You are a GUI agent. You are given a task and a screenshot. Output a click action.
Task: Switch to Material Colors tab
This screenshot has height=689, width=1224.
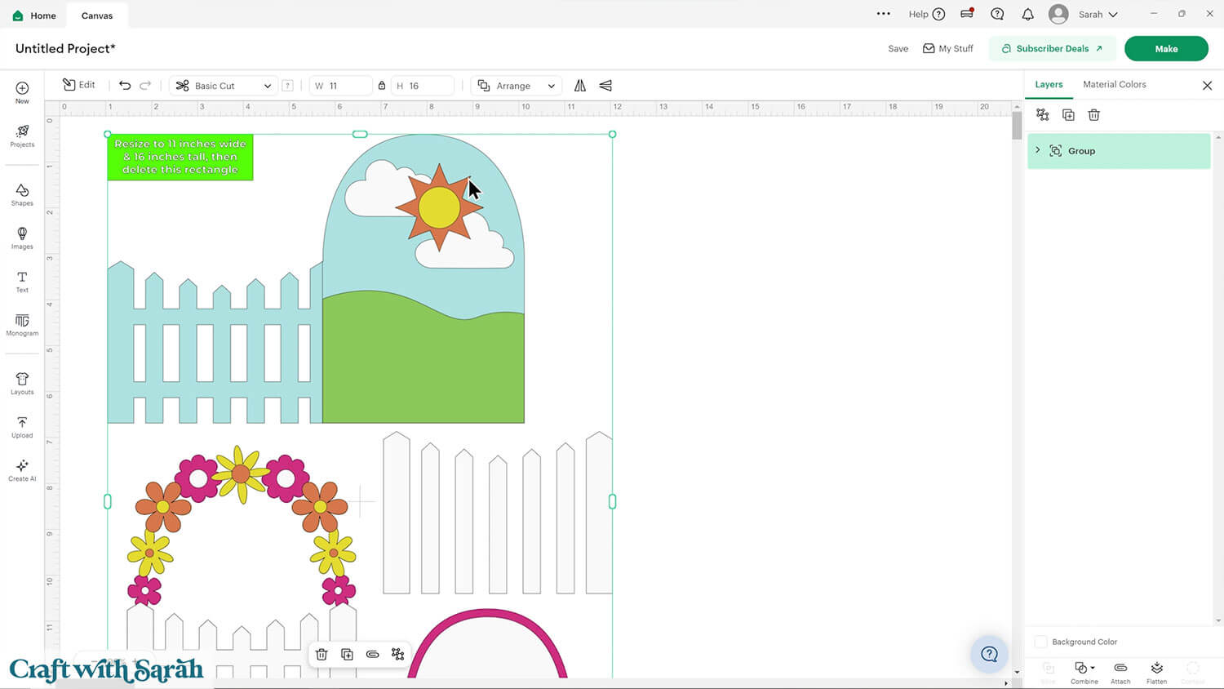1114,85
